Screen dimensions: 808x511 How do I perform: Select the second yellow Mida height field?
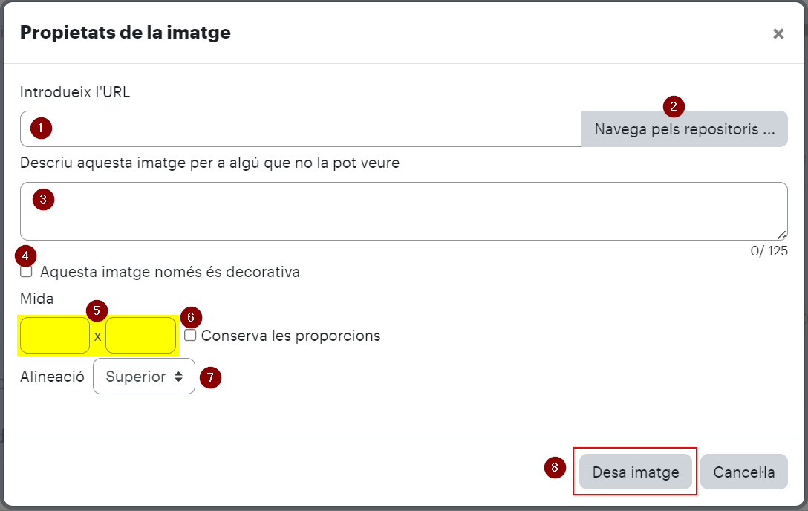(140, 336)
